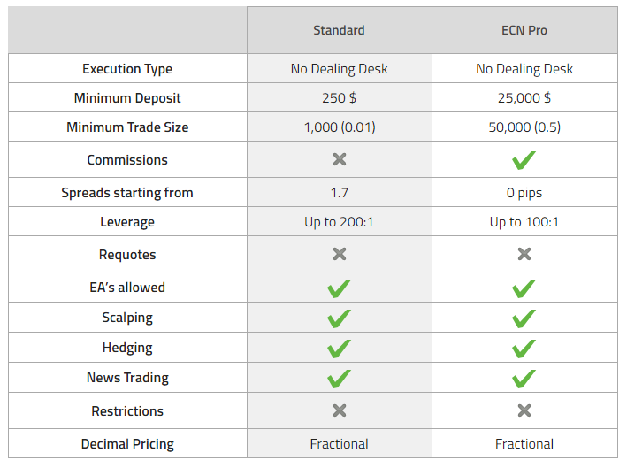Click Standard Requotes gray X icon

click(340, 254)
